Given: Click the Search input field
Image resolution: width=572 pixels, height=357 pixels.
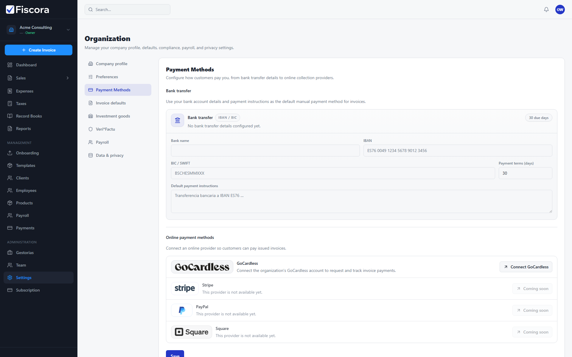Looking at the screenshot, I should (x=128, y=10).
